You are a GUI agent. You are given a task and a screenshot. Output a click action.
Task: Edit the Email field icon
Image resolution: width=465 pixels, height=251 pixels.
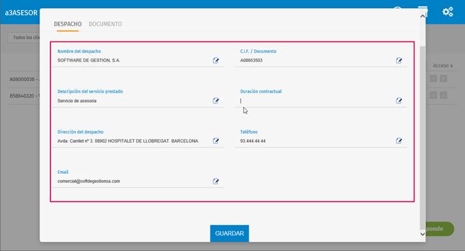pos(216,181)
